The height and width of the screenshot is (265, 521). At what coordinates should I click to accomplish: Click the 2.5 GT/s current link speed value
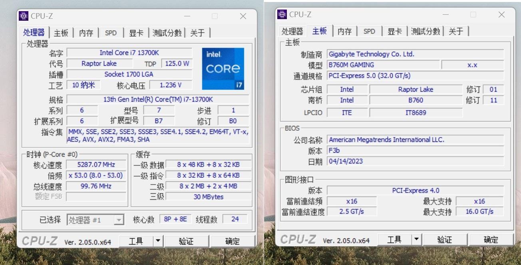pos(352,212)
